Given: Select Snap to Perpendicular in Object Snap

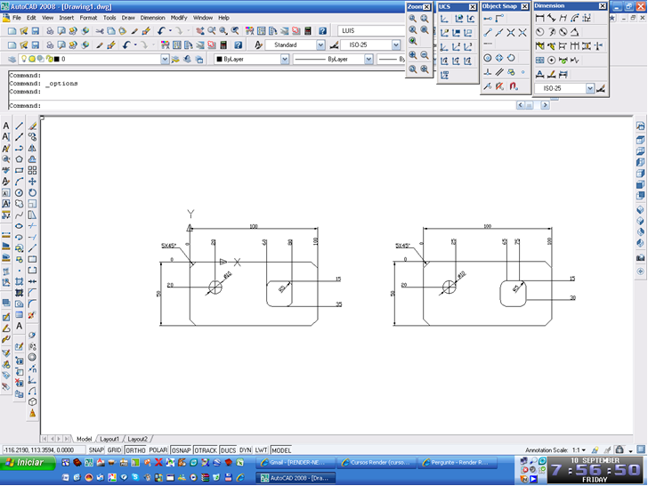Looking at the screenshot, I should coord(488,72).
